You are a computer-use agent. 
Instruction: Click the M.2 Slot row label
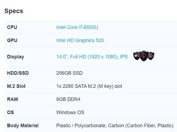click(x=16, y=86)
